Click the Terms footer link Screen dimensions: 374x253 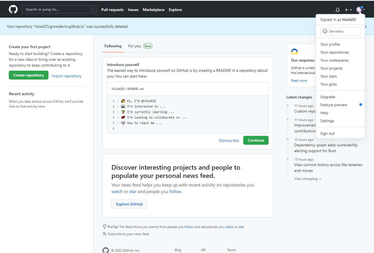pos(231,250)
